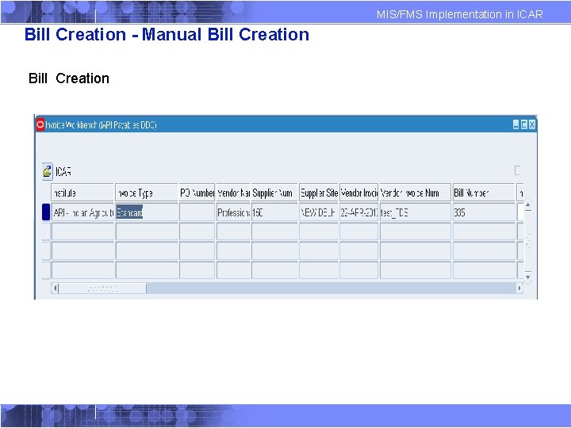Click vendor invoice date cell 23-APR-2013
571x428 pixels.
tap(359, 212)
